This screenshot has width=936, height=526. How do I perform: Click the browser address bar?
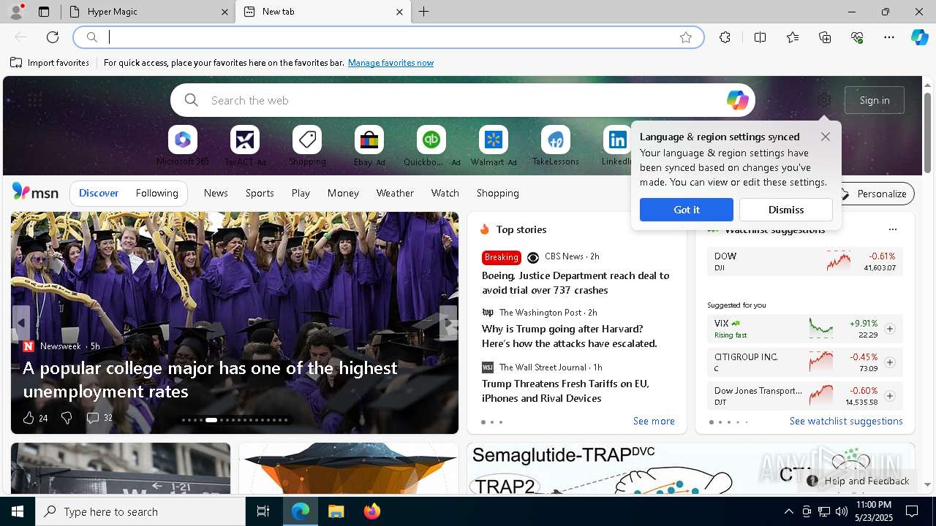388,37
